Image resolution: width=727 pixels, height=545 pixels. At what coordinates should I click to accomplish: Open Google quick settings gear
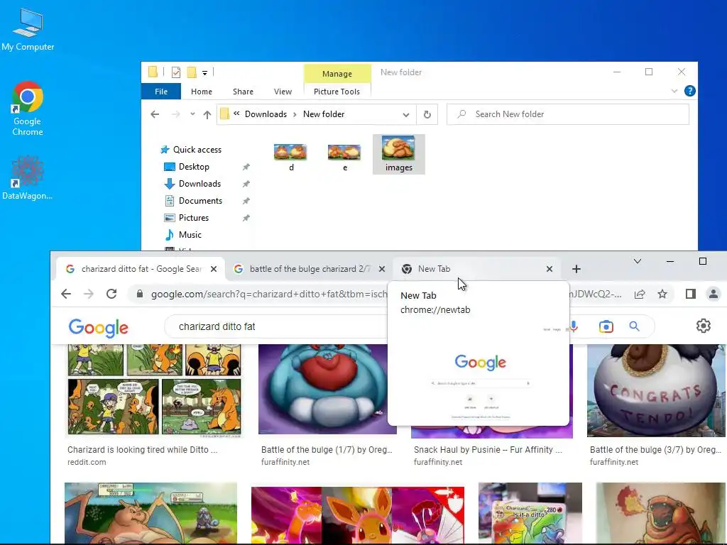[x=704, y=326]
